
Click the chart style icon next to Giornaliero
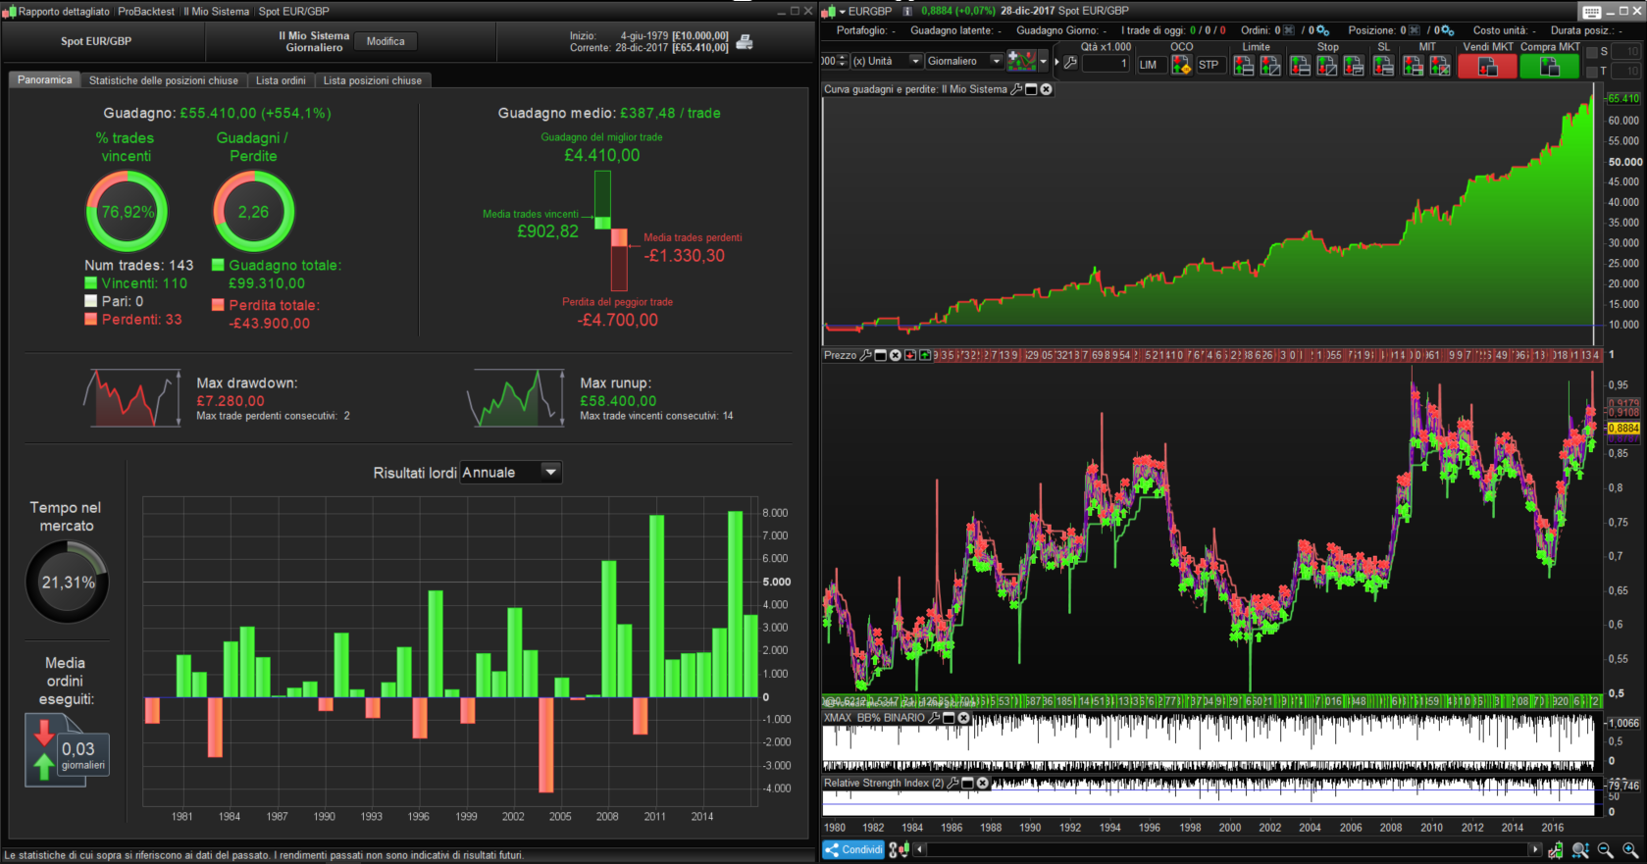pos(1021,61)
